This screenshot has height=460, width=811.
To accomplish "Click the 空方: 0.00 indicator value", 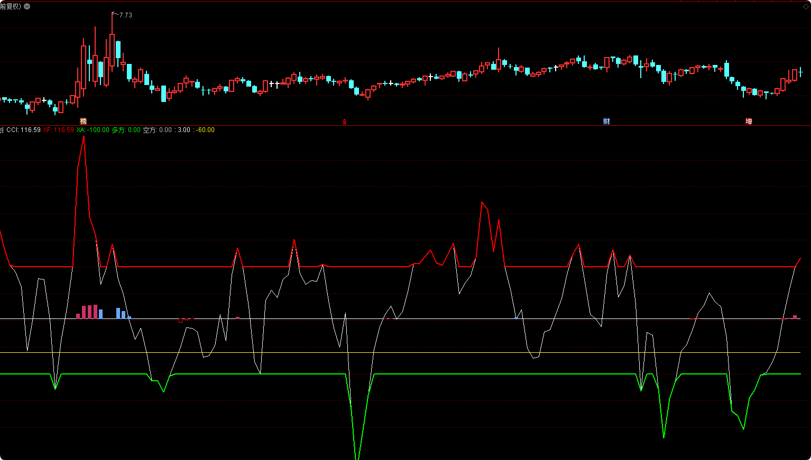I will (x=158, y=130).
